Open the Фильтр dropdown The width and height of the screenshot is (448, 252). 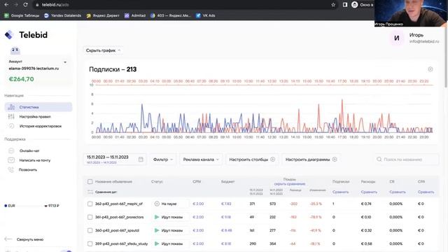[x=163, y=160]
